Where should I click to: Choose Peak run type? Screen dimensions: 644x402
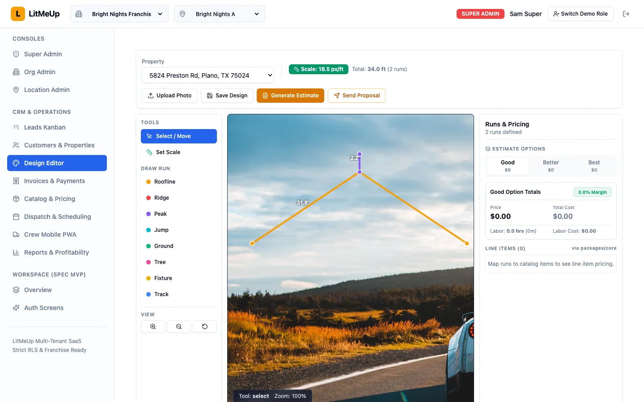[x=179, y=214]
